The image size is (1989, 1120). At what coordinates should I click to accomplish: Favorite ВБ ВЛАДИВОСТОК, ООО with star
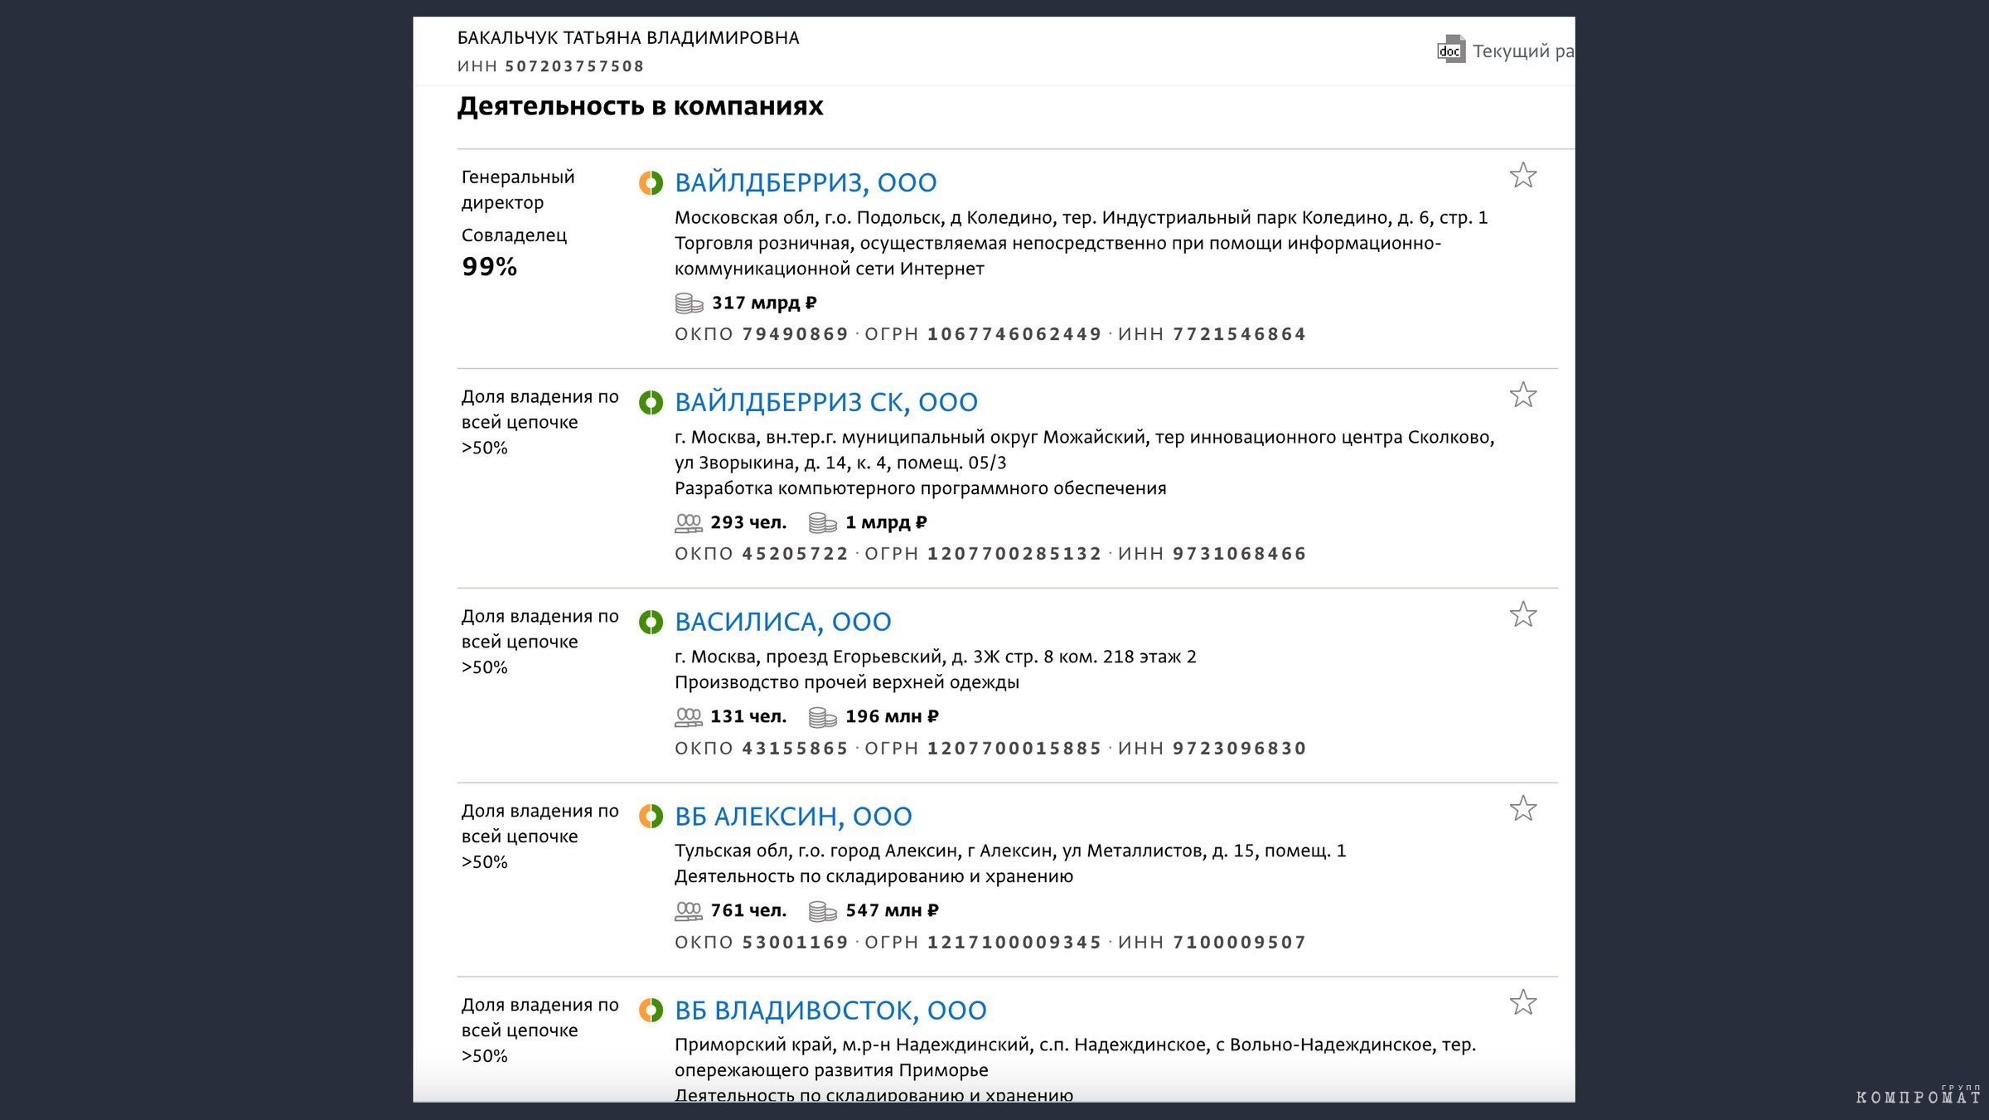point(1522,1002)
